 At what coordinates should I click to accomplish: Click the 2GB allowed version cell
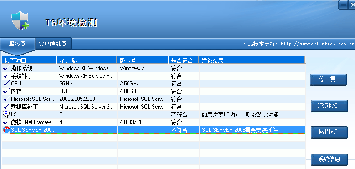coord(64,91)
